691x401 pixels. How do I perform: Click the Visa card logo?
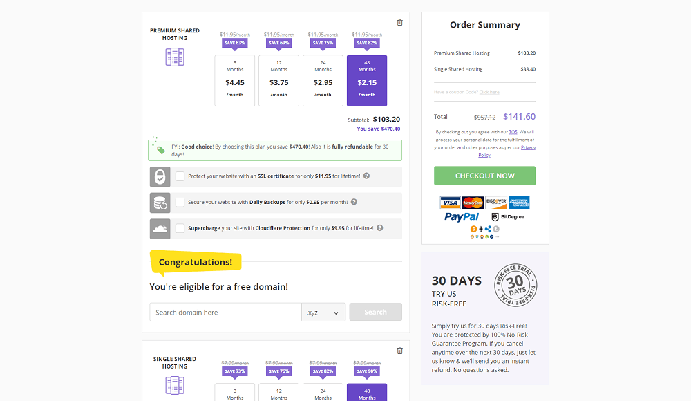coord(450,203)
